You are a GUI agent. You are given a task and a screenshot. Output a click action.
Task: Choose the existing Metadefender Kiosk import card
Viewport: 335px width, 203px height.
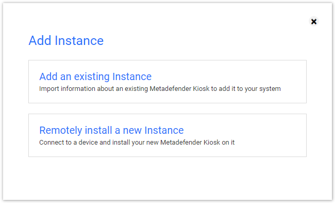tap(167, 82)
